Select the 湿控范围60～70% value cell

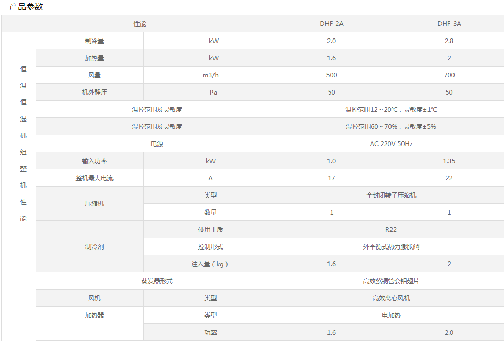point(391,127)
